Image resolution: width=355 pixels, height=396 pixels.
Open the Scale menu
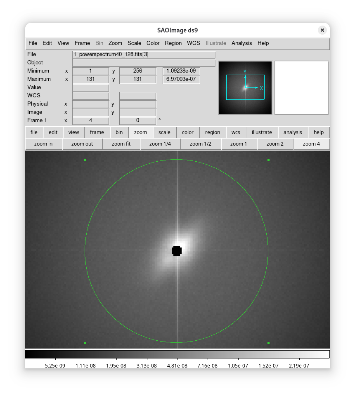[x=134, y=43]
